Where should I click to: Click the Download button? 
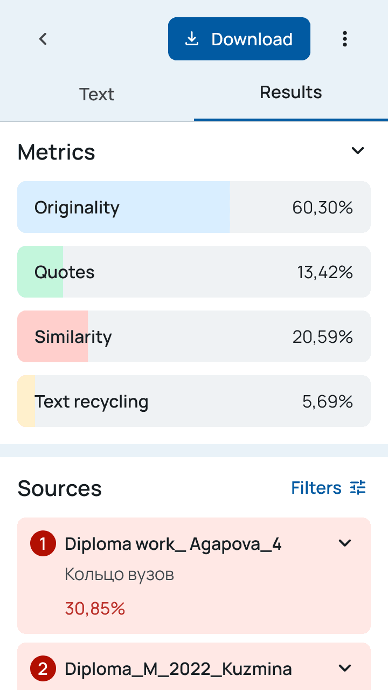pyautogui.click(x=239, y=39)
